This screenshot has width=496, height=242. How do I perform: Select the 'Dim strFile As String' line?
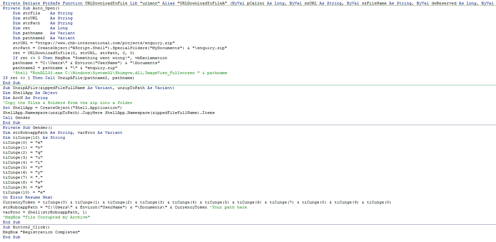click(x=43, y=13)
